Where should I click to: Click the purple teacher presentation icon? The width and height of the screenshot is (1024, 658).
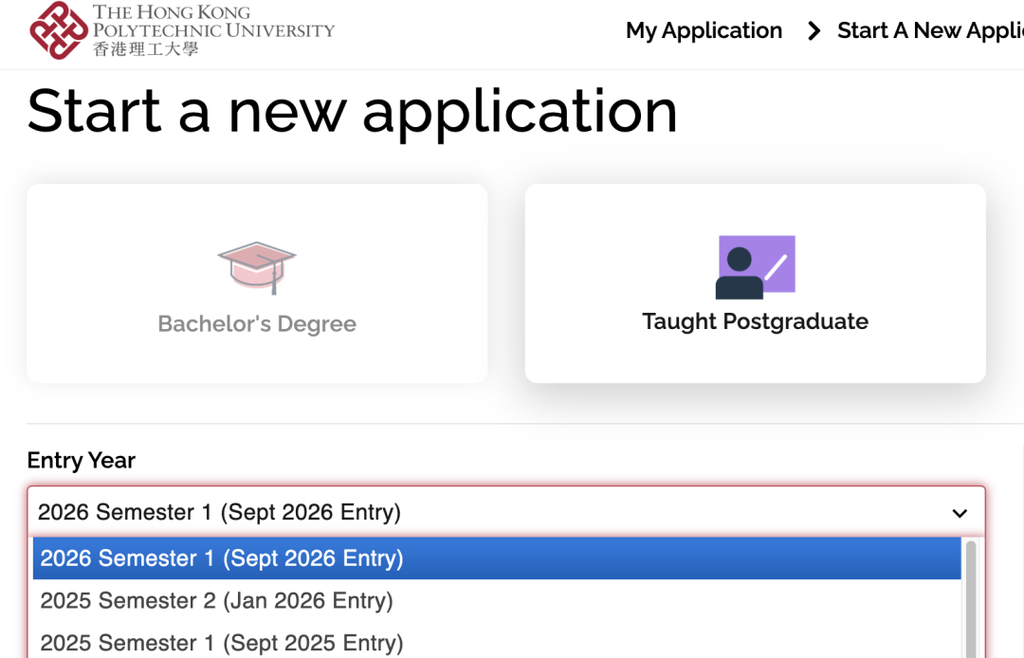point(756,267)
